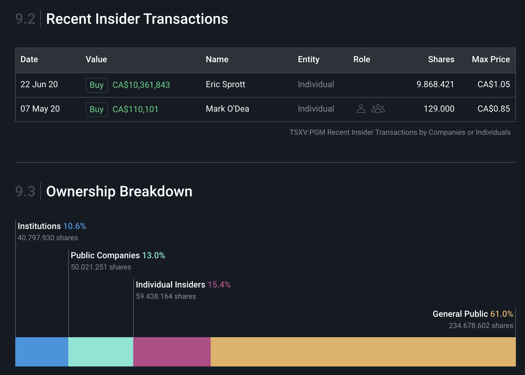Select the blue Institutions bar segment

[x=42, y=352]
